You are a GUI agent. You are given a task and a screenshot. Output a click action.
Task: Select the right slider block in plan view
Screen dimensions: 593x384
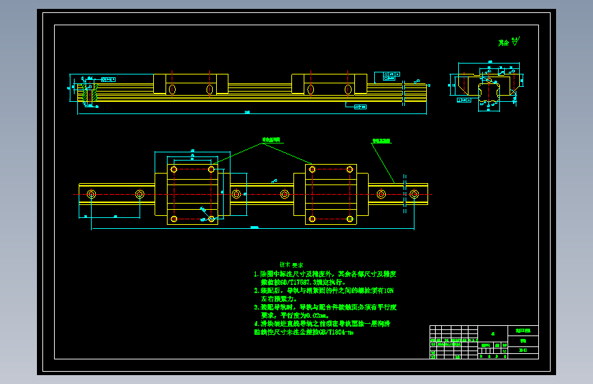[331, 194]
